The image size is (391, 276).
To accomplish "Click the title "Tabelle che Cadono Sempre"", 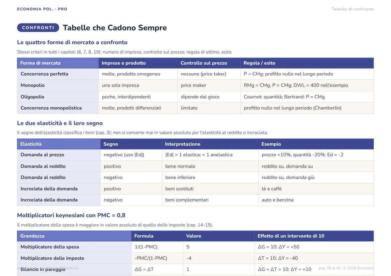I will tap(115, 28).
